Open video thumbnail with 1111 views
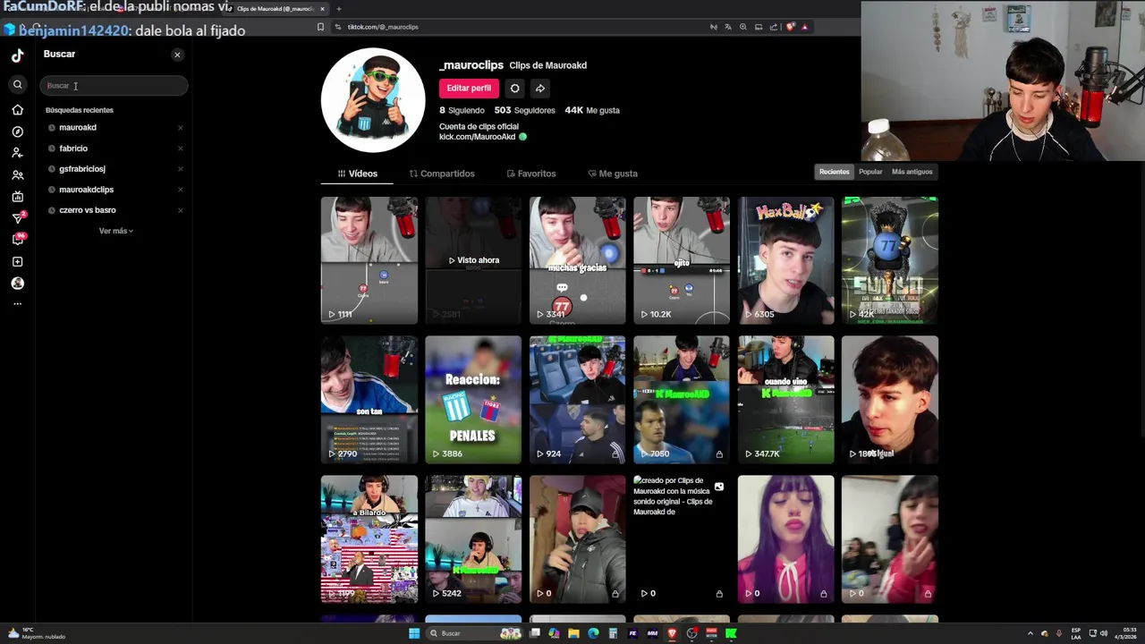Image resolution: width=1145 pixels, height=644 pixels. tap(369, 260)
